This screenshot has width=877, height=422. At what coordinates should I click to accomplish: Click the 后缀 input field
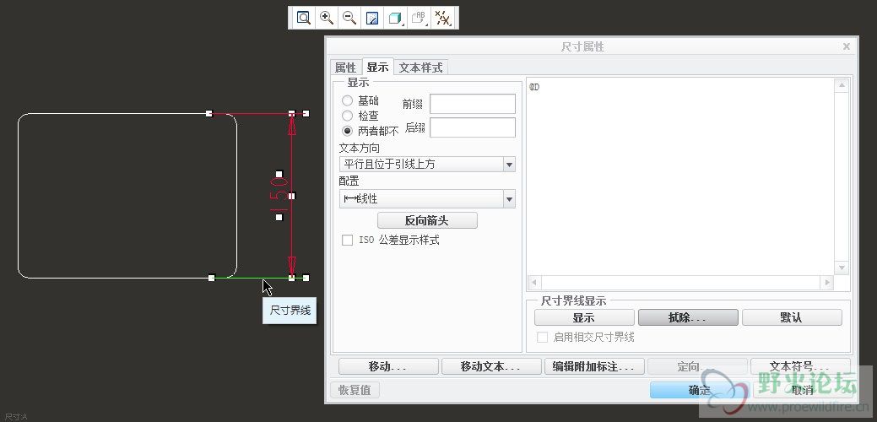472,127
